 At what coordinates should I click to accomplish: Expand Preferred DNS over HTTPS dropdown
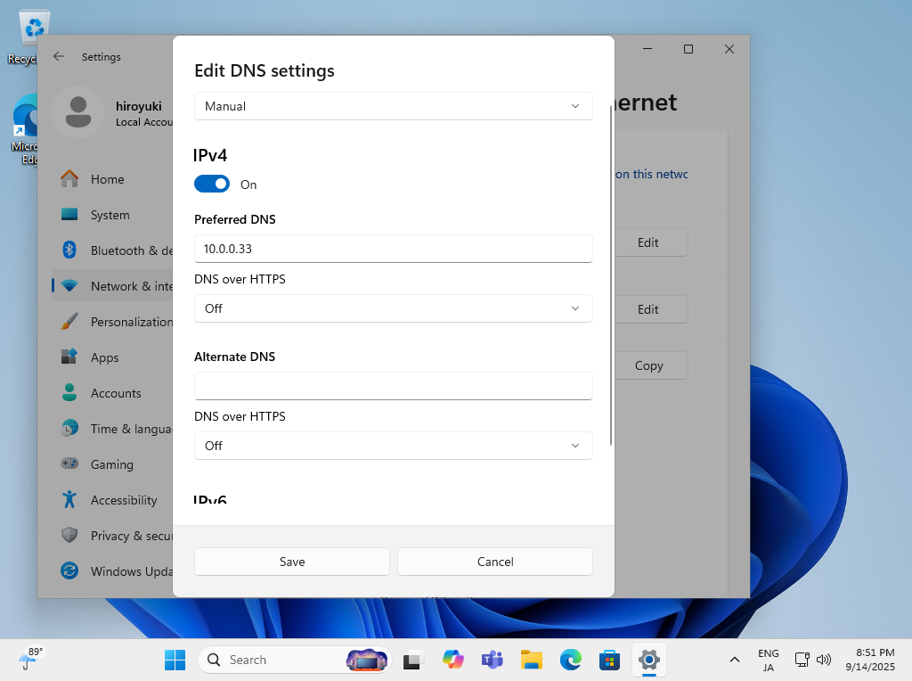click(393, 308)
